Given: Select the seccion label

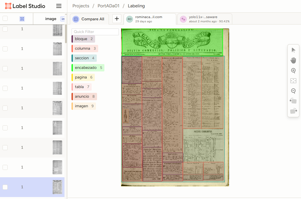Looking at the screenshot, I should [84, 58].
